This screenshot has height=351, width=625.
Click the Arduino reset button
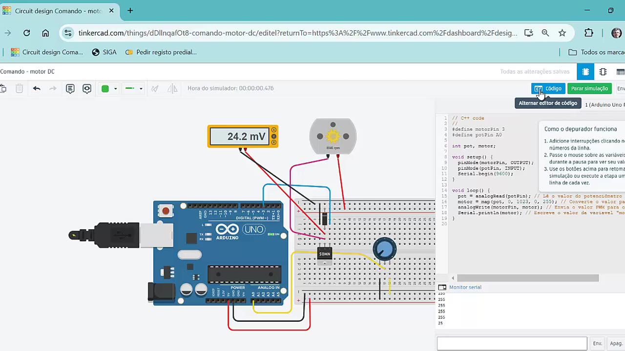coord(166,211)
